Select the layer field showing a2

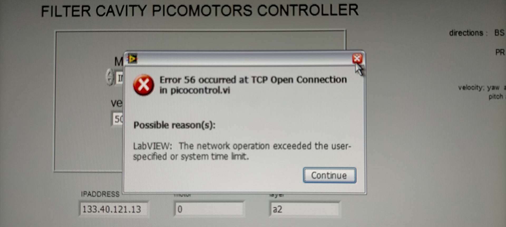tap(304, 209)
